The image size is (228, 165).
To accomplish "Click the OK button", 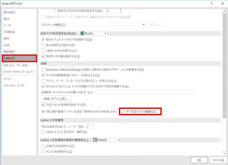I will point(199,160).
